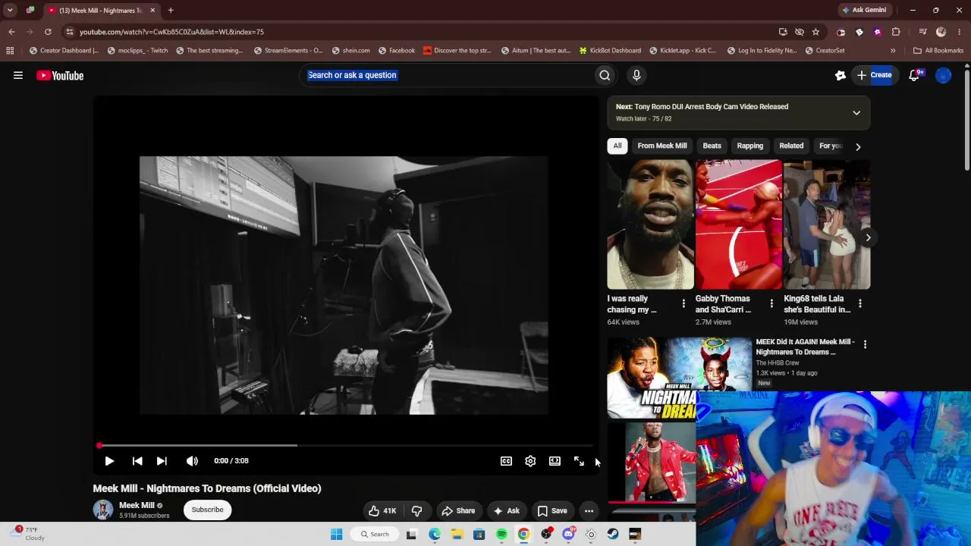
Task: Play the Meek Mill video
Action: tap(109, 461)
